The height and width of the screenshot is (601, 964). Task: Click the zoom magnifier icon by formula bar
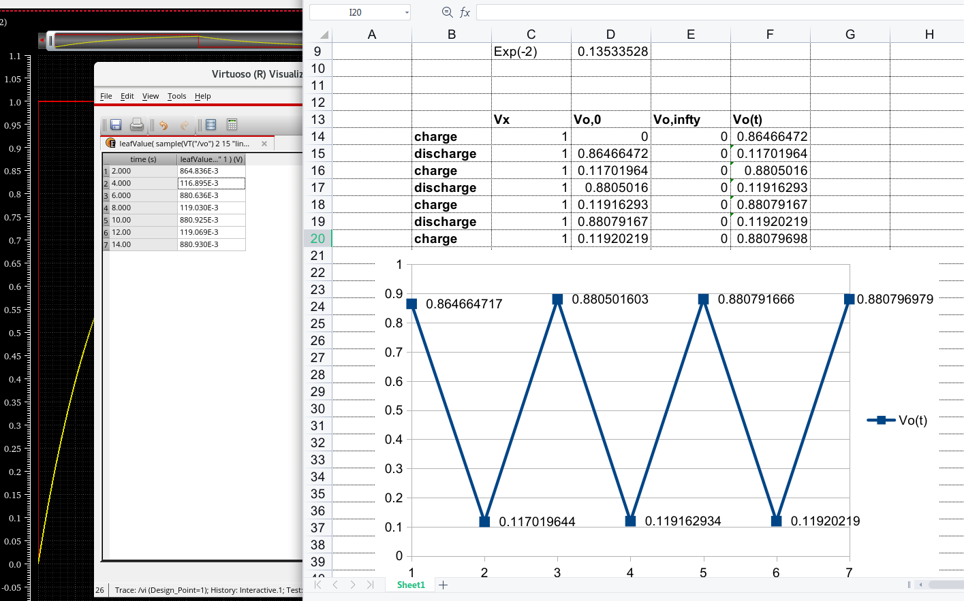pos(448,12)
